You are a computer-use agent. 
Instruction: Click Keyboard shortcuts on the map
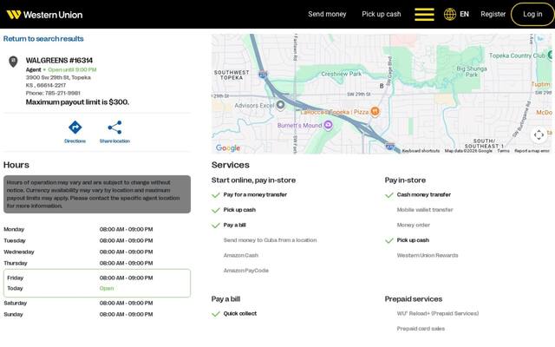421,151
